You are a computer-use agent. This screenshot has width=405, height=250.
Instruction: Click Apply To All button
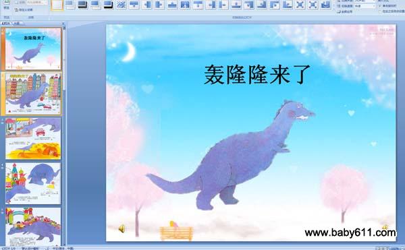[345, 11]
